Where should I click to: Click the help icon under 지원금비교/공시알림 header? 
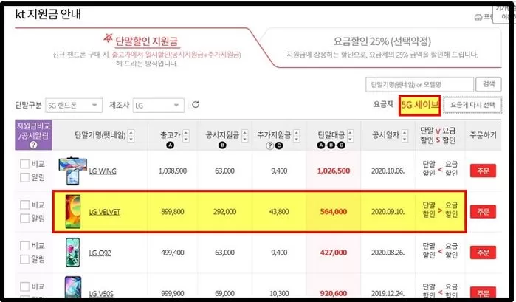point(33,145)
